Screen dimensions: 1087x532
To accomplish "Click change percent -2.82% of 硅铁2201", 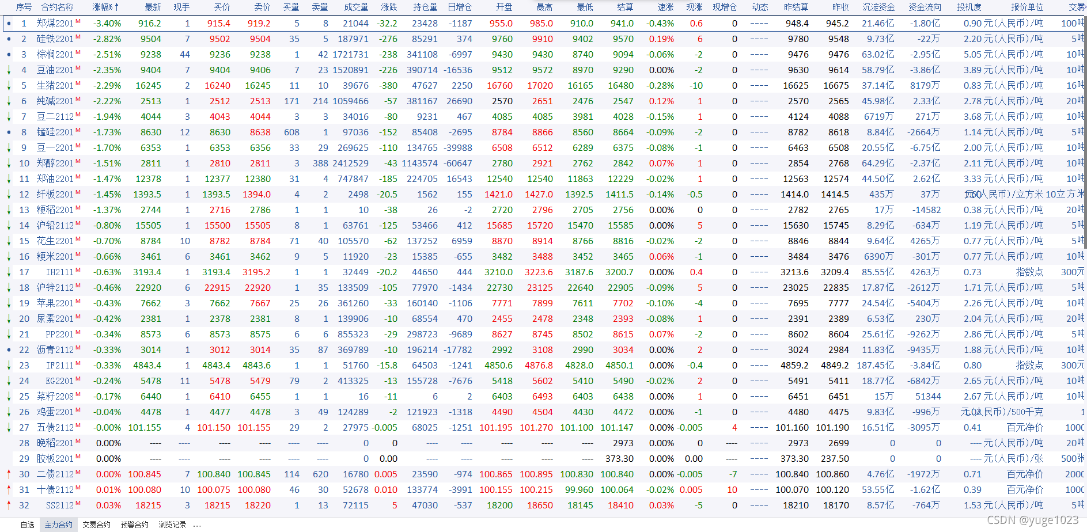I will point(107,39).
